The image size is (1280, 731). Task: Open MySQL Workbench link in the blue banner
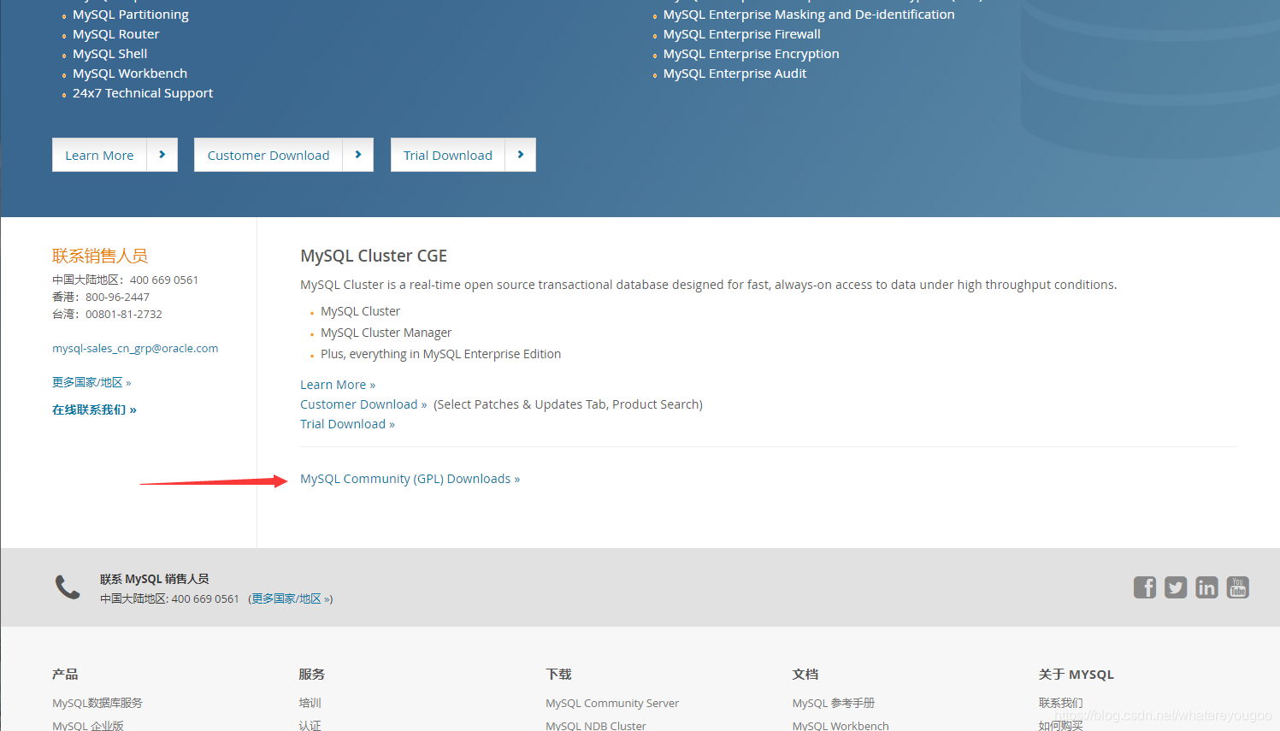[x=130, y=74]
